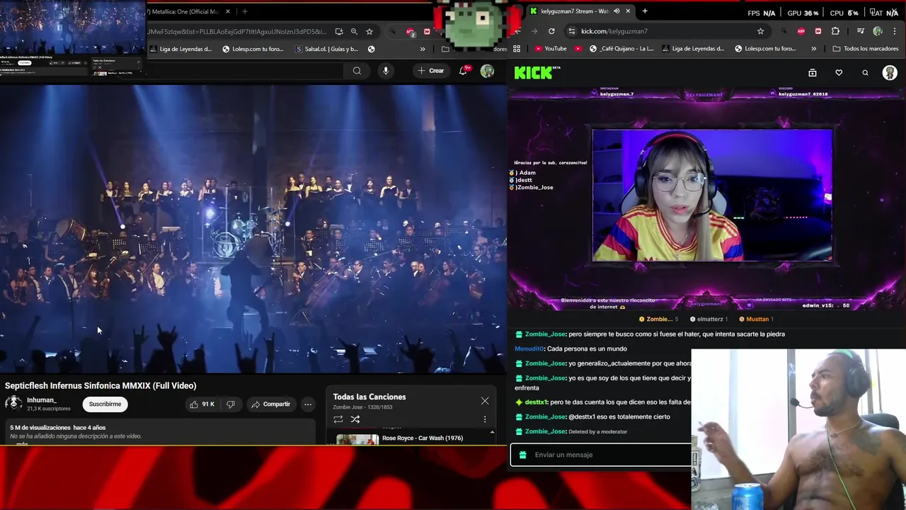Open Lolesp.com bookmark in Kick window

(x=766, y=49)
